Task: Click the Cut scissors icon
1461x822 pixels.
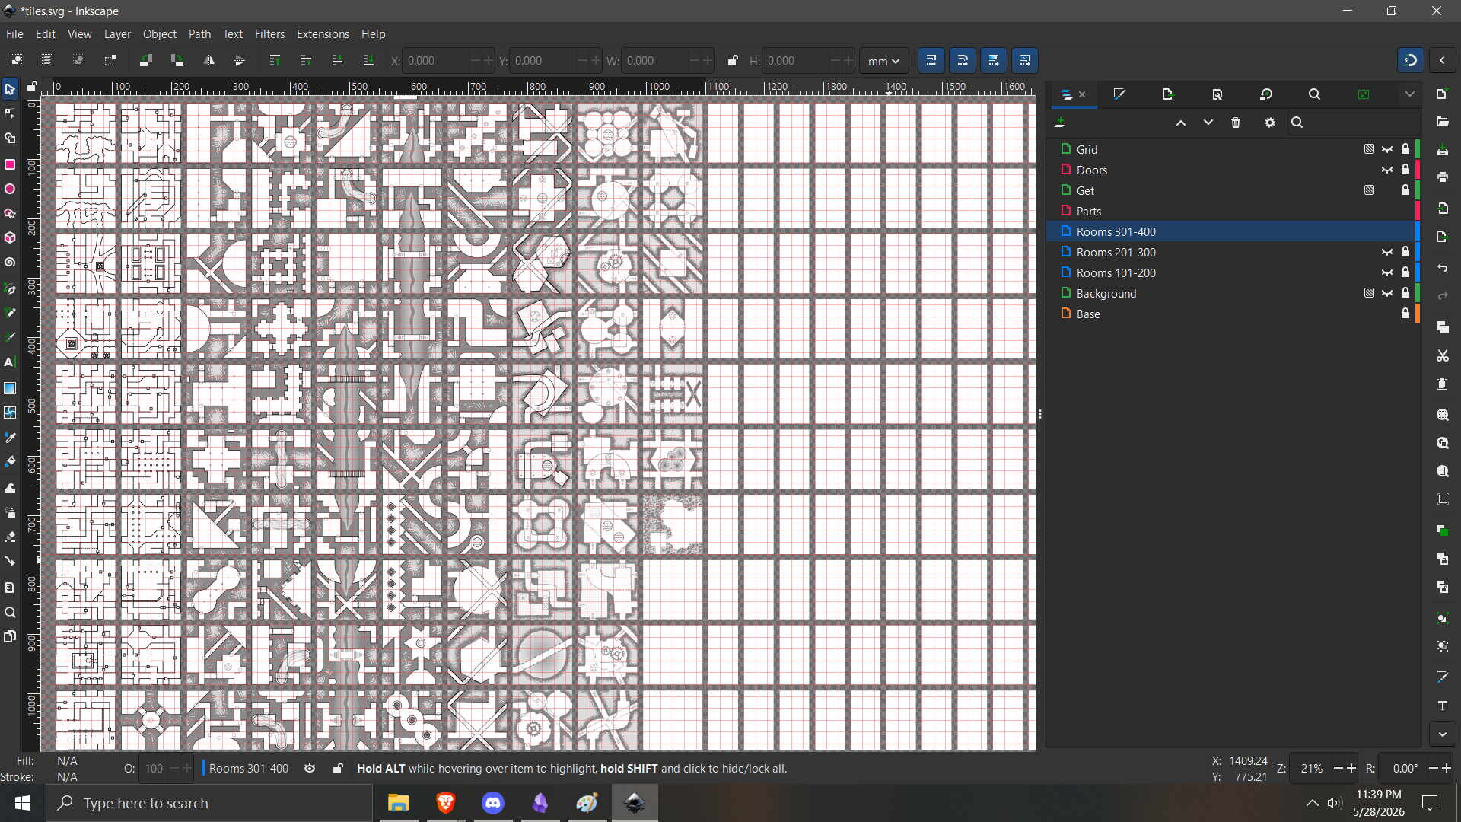Action: [1443, 355]
